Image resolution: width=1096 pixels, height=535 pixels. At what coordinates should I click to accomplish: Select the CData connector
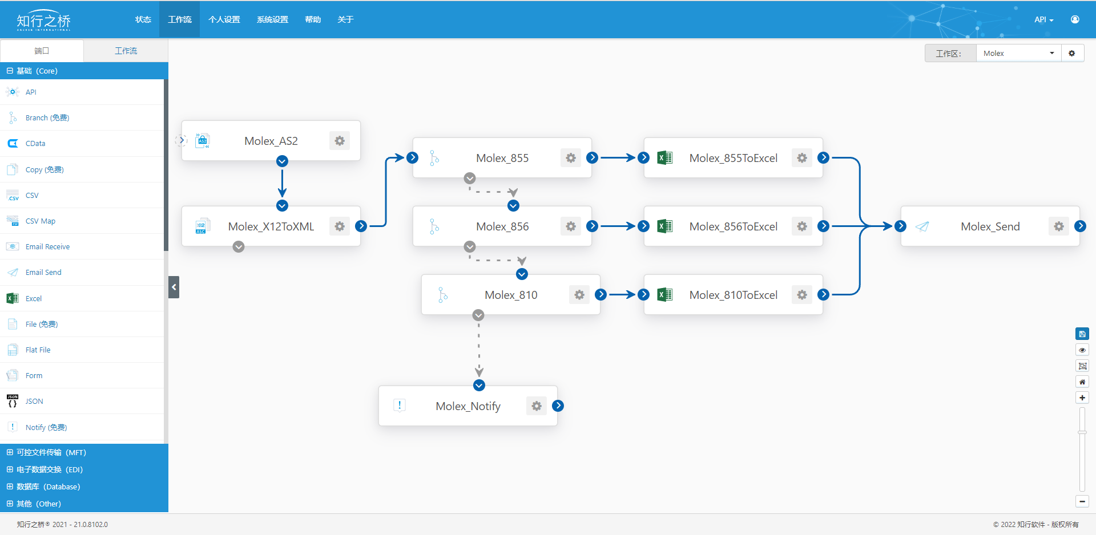(x=82, y=143)
